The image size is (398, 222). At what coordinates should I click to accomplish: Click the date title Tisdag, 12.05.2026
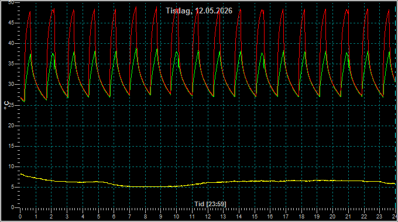point(199,11)
